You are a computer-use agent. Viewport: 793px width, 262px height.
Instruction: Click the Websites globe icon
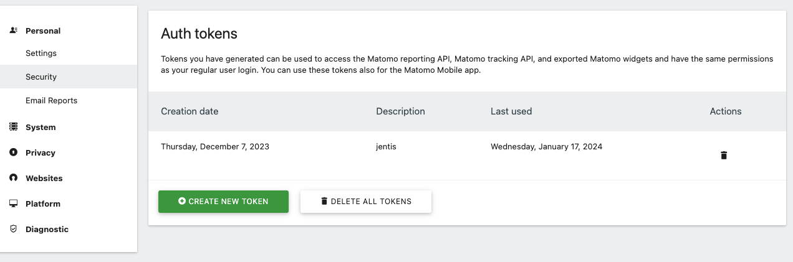13,178
